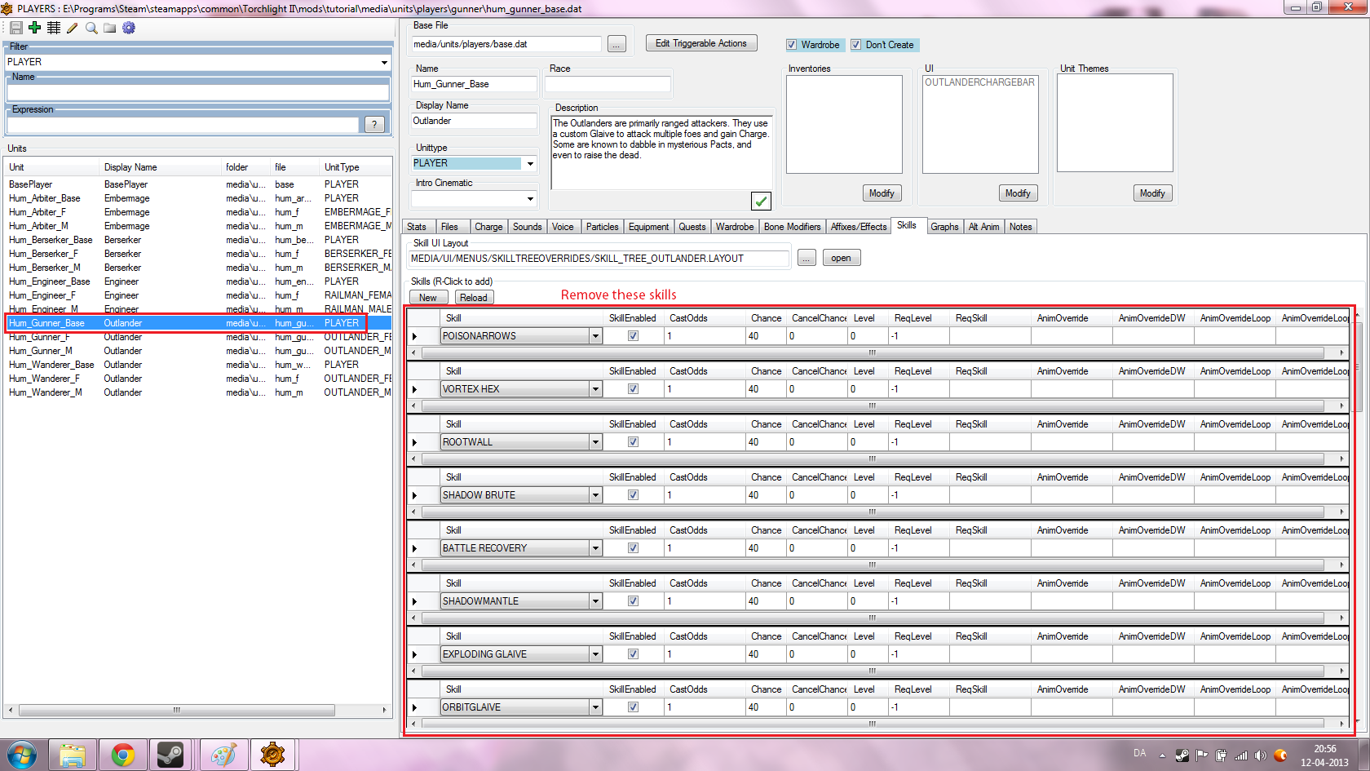Click Modify under Unit Themes

1152,193
